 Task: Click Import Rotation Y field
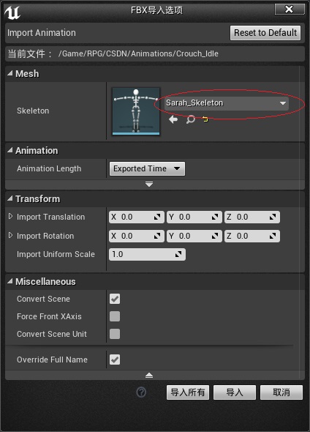point(194,236)
